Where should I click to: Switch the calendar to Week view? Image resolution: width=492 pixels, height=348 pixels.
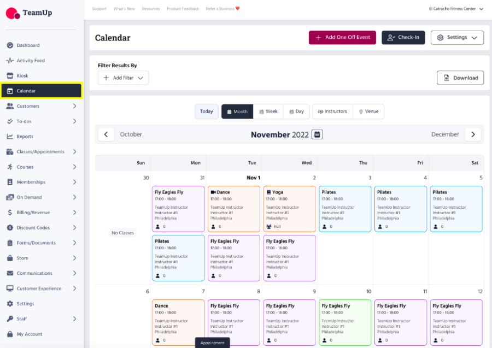(x=268, y=111)
